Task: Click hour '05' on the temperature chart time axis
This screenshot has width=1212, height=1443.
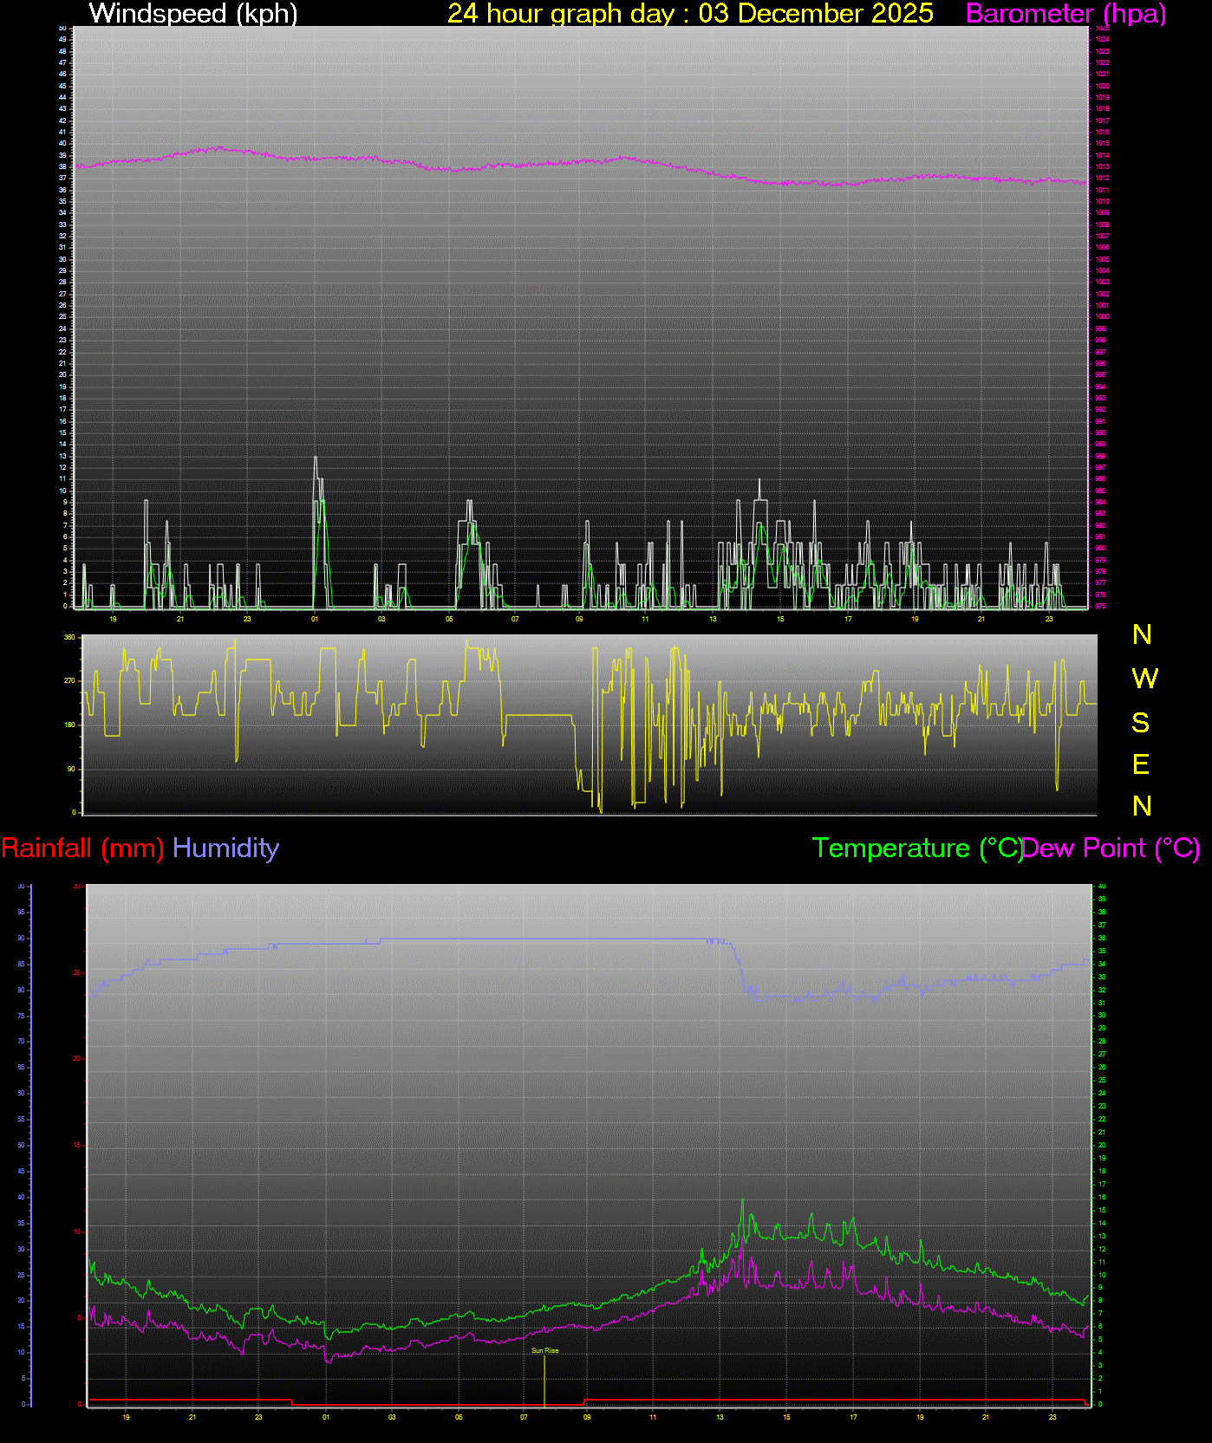Action: [x=459, y=1417]
